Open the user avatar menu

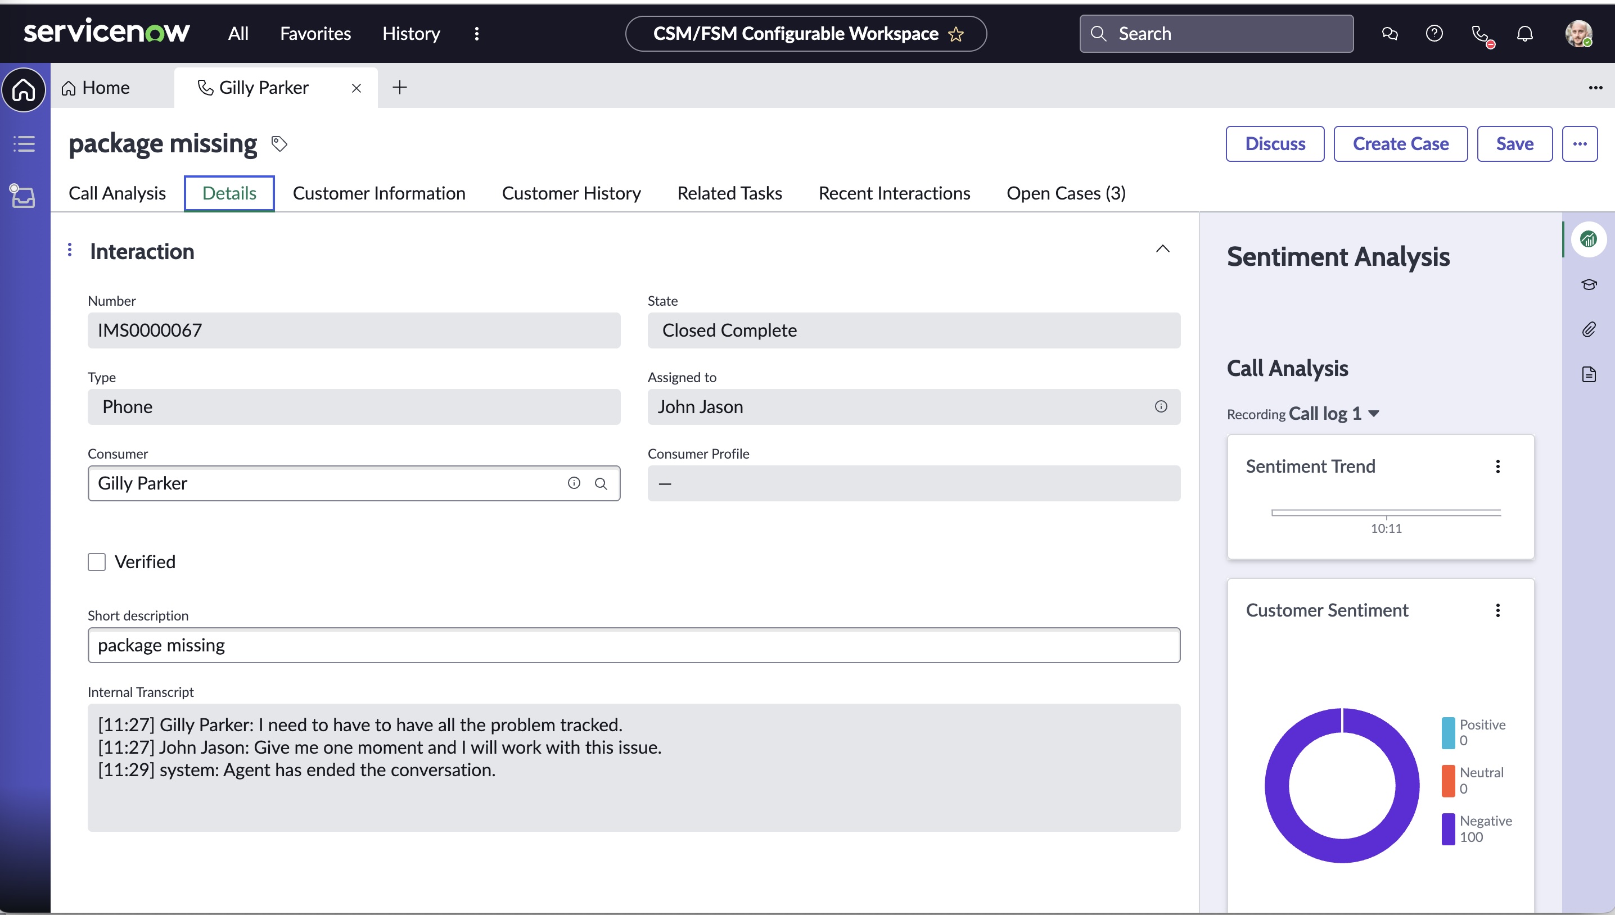[x=1578, y=33]
